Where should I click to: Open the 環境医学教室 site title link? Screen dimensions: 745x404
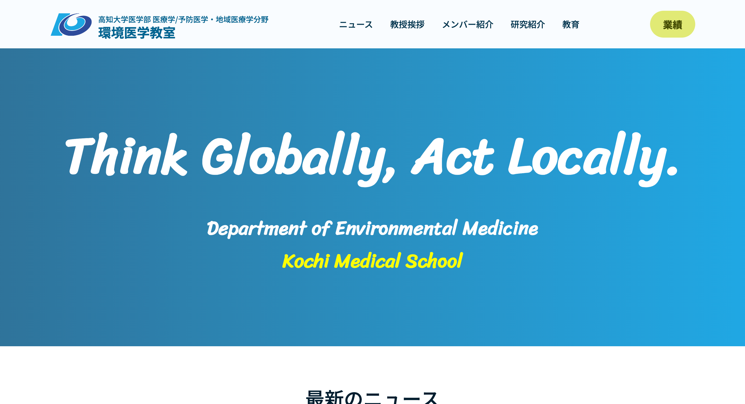[137, 33]
